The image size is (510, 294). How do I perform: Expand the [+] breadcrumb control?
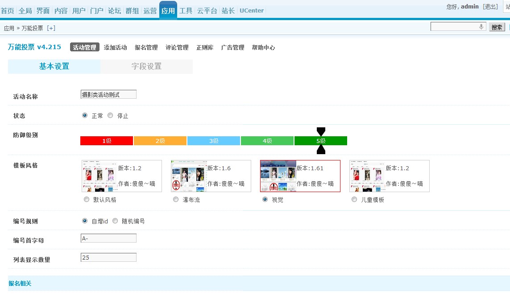50,28
